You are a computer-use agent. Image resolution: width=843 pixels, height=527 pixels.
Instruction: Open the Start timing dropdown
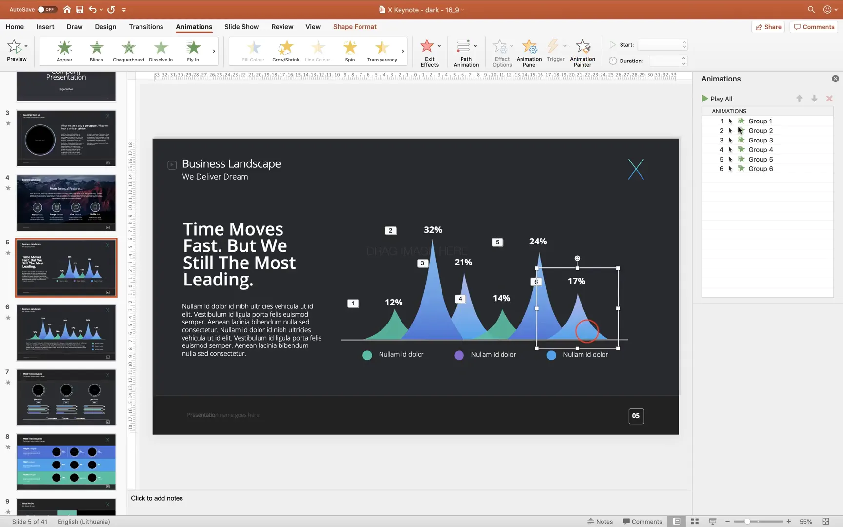tap(662, 44)
